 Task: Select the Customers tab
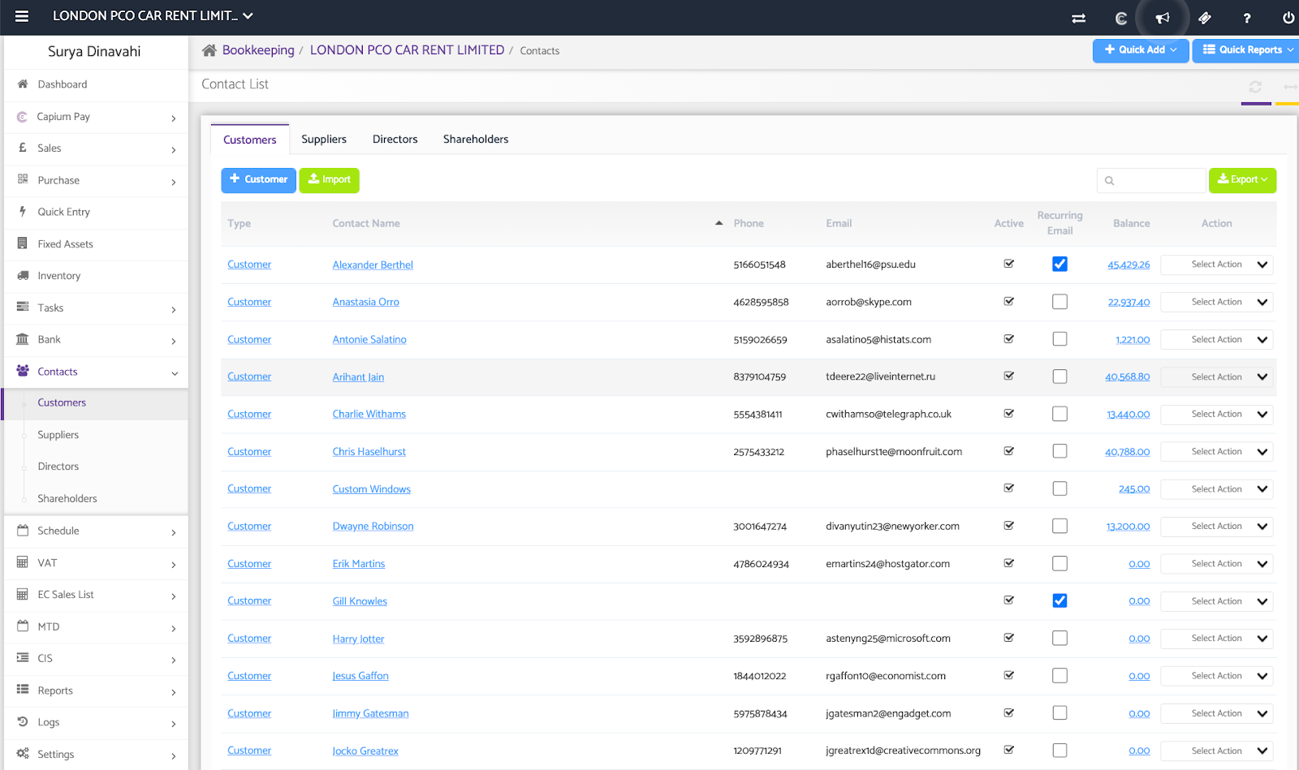[249, 140]
